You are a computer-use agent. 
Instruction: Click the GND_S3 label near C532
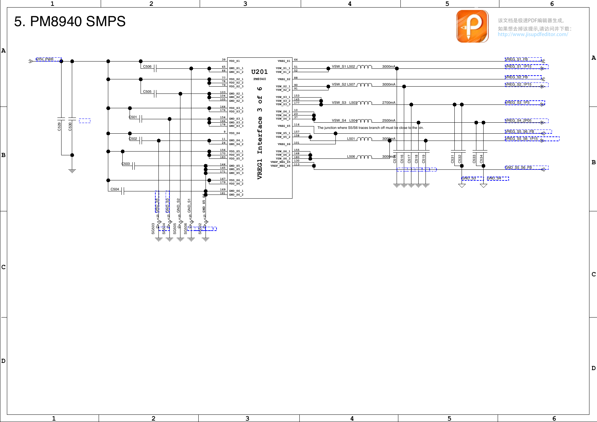(x=469, y=178)
